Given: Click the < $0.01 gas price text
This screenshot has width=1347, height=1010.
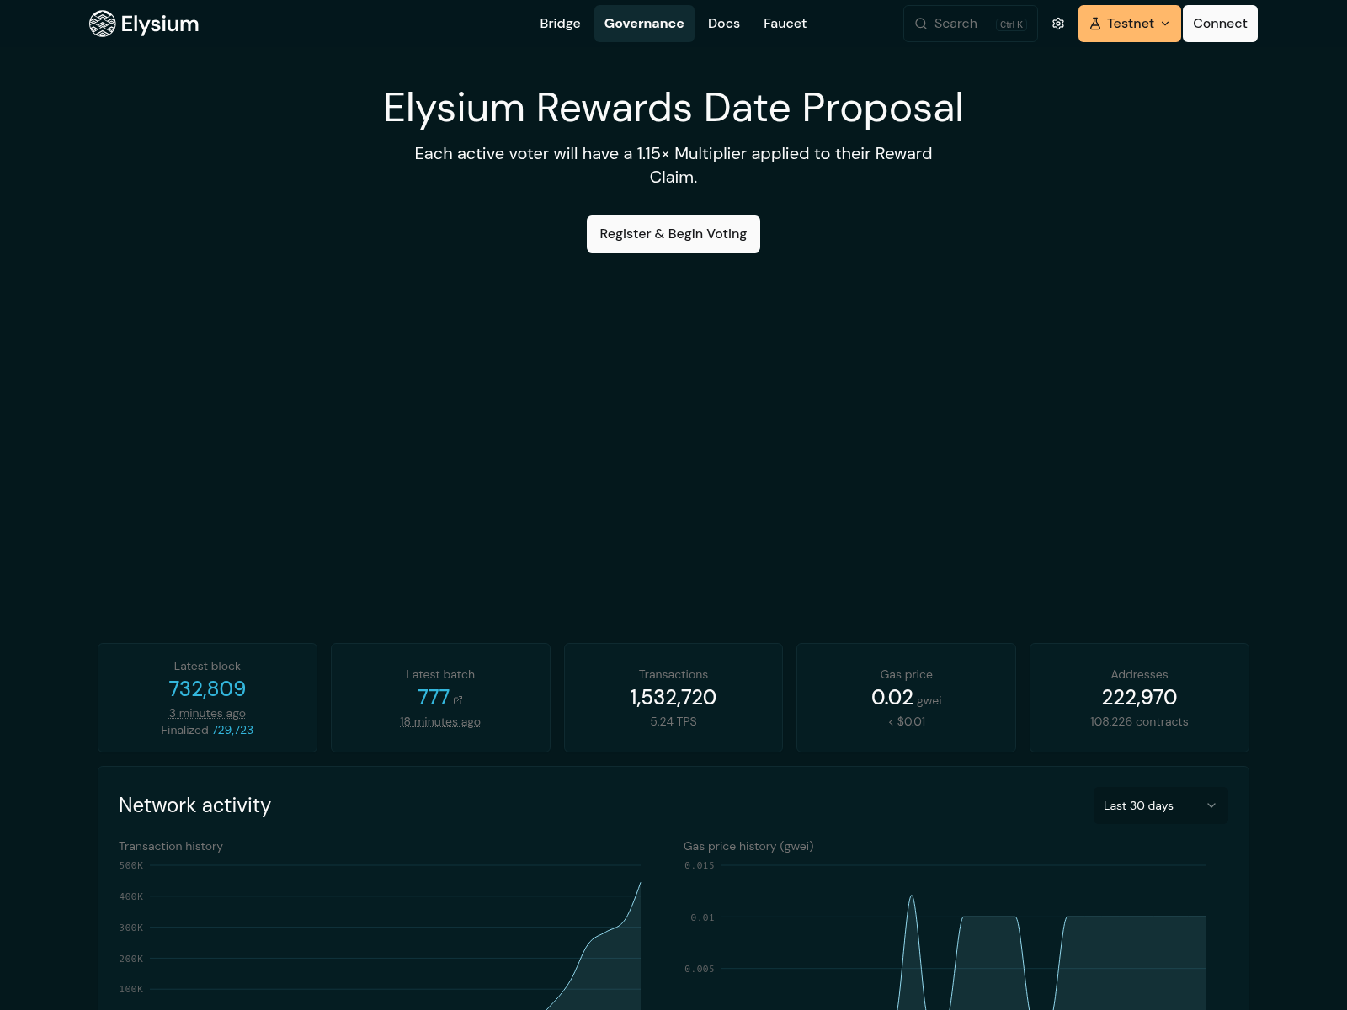Looking at the screenshot, I should (907, 721).
